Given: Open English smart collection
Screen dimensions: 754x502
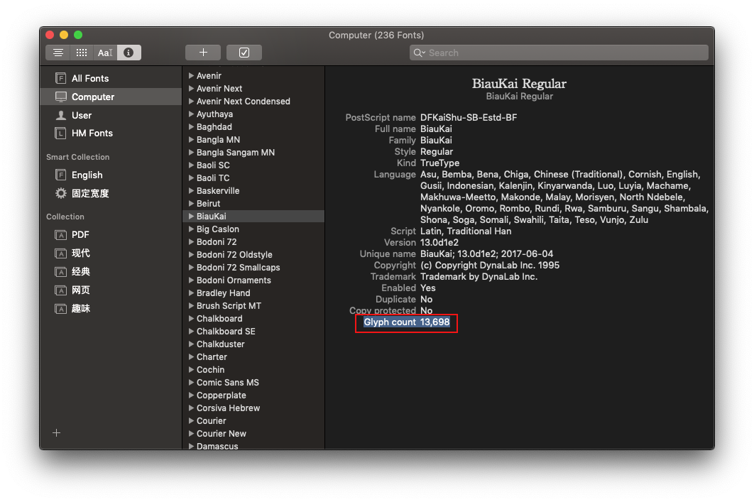Looking at the screenshot, I should [x=111, y=175].
